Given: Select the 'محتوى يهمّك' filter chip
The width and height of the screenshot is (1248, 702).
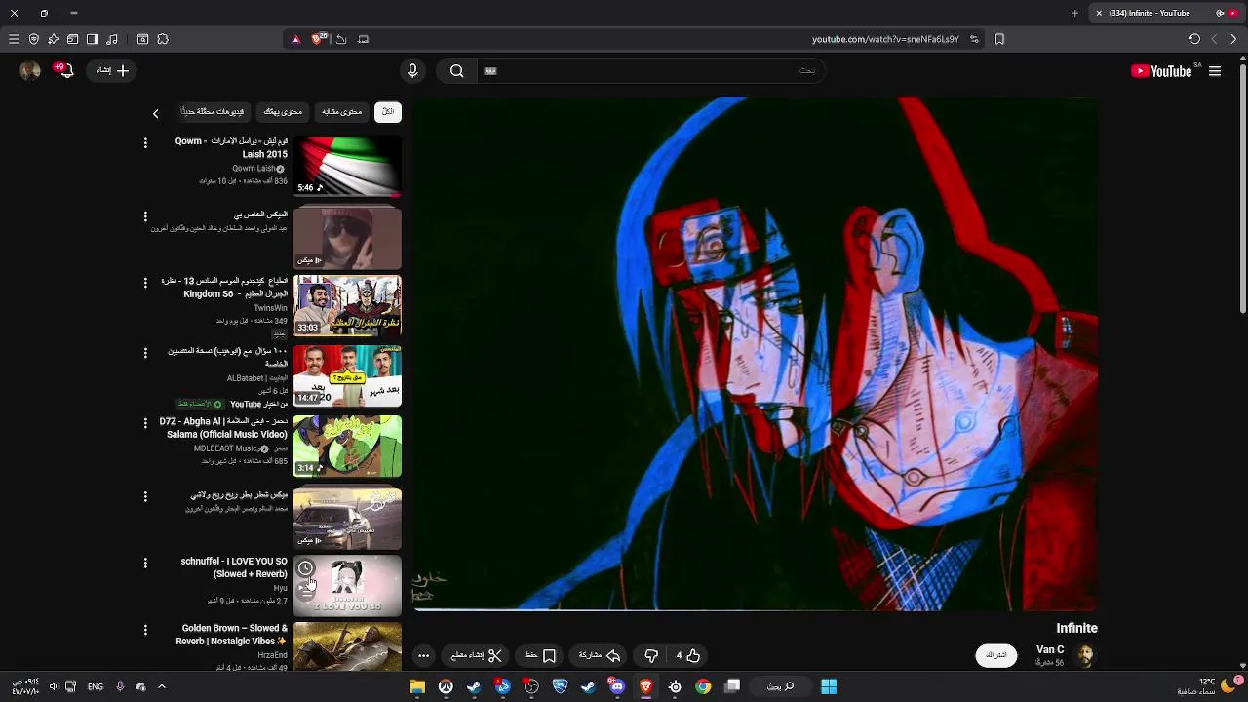Looking at the screenshot, I should [283, 111].
